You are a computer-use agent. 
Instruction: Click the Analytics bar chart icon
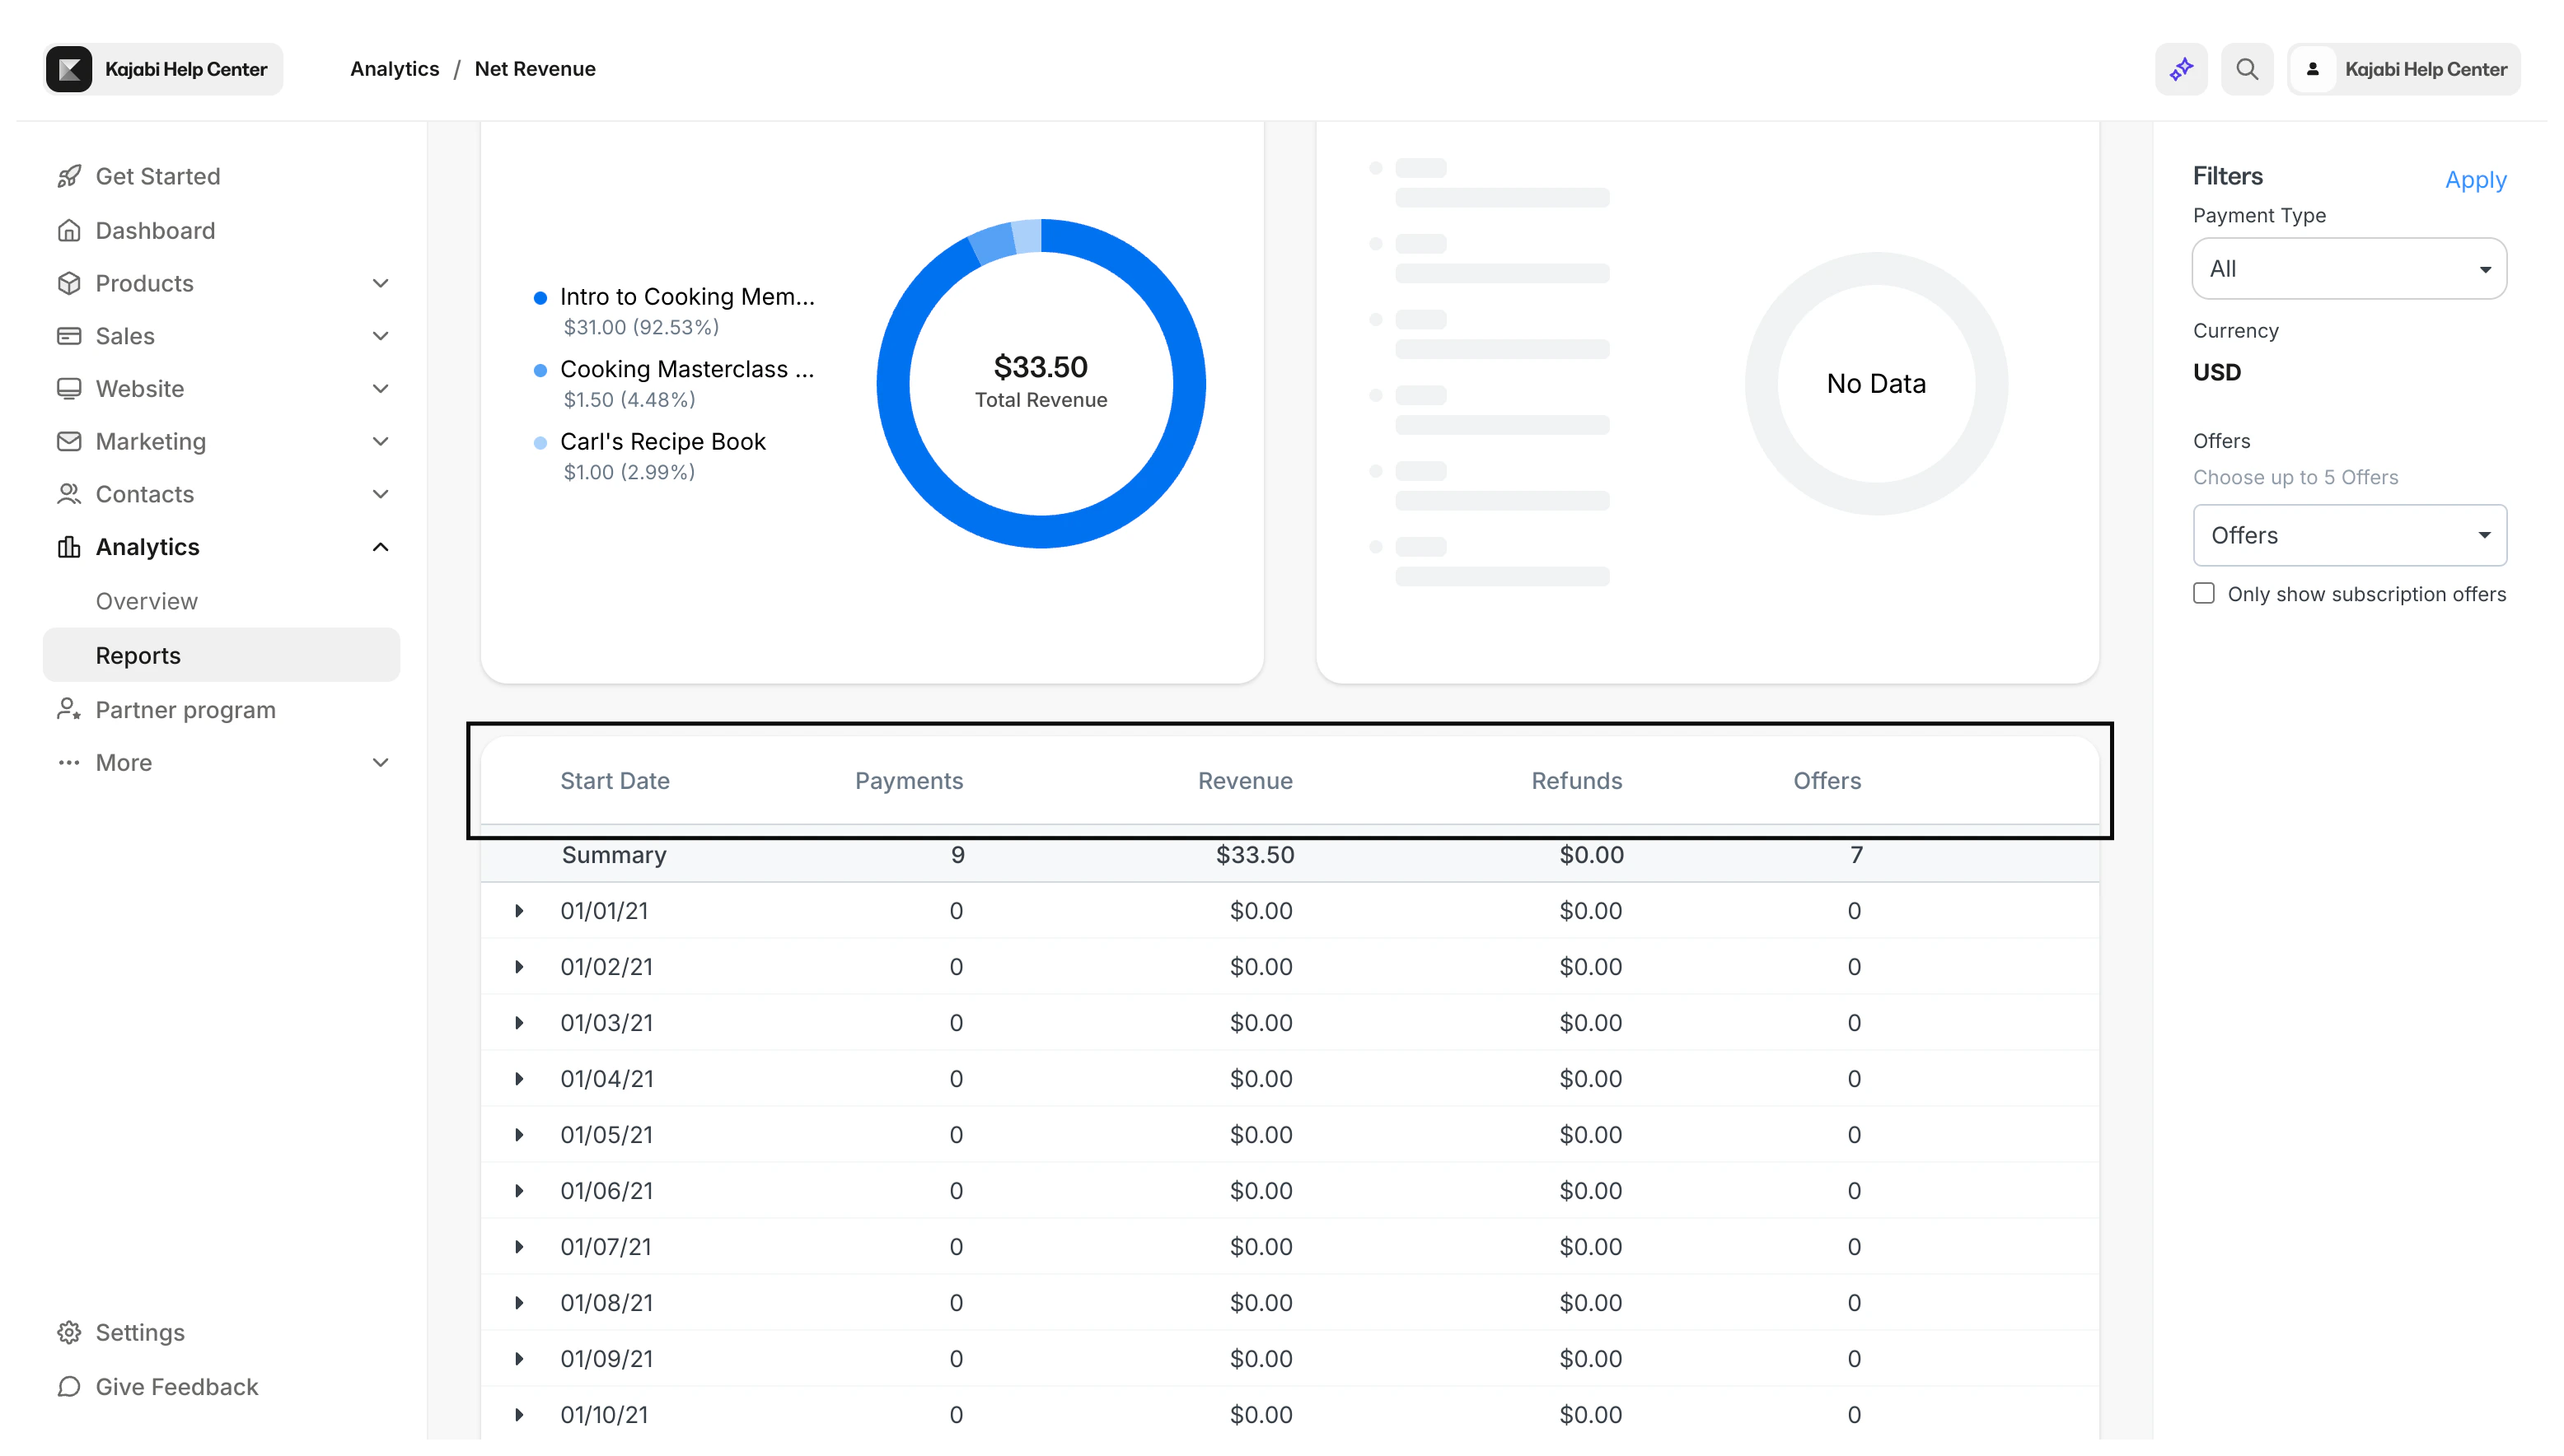point(69,547)
